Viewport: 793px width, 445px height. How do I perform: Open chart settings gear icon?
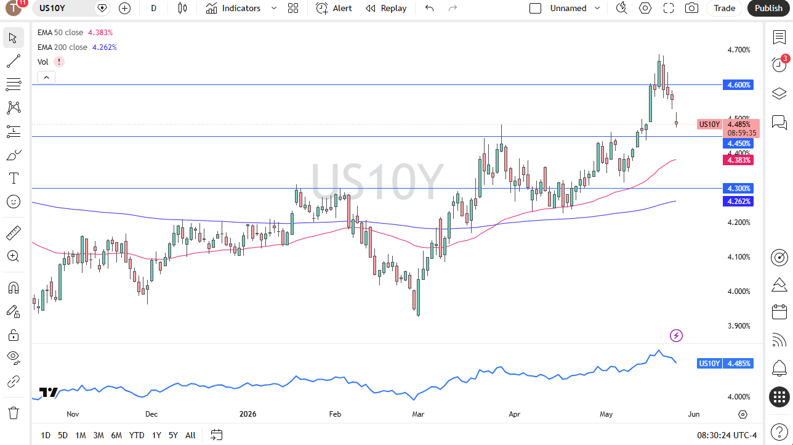coord(645,8)
